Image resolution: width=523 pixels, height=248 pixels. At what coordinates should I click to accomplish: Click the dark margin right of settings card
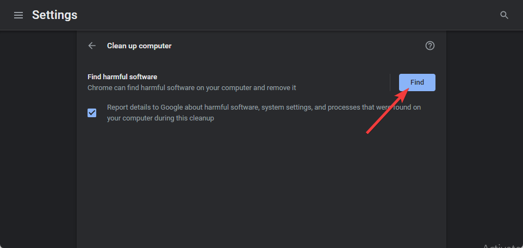coord(484,133)
